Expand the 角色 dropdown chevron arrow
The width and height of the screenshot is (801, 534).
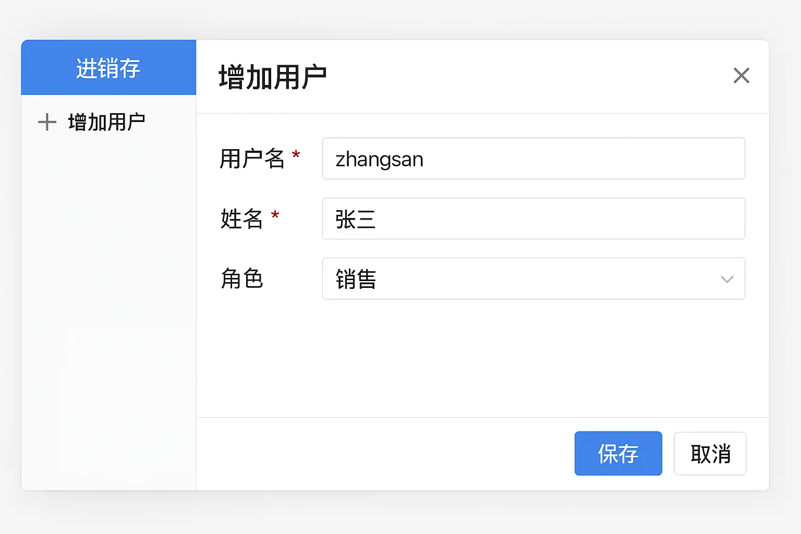(x=727, y=279)
